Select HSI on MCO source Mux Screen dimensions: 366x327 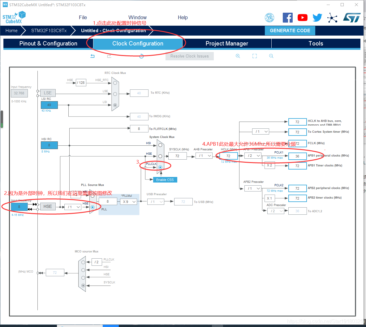coord(83,270)
